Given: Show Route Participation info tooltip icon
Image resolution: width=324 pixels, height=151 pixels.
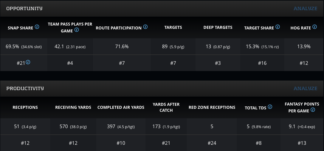Looking at the screenshot, I should point(145,27).
